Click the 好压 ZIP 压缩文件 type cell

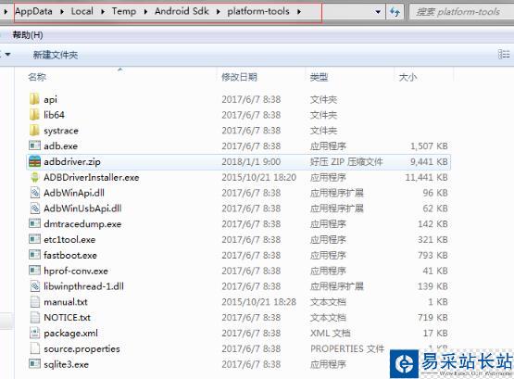click(346, 161)
